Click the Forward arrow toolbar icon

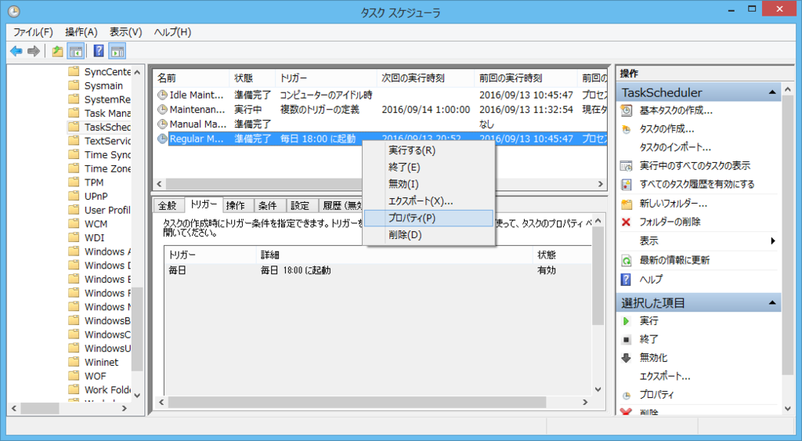(34, 51)
